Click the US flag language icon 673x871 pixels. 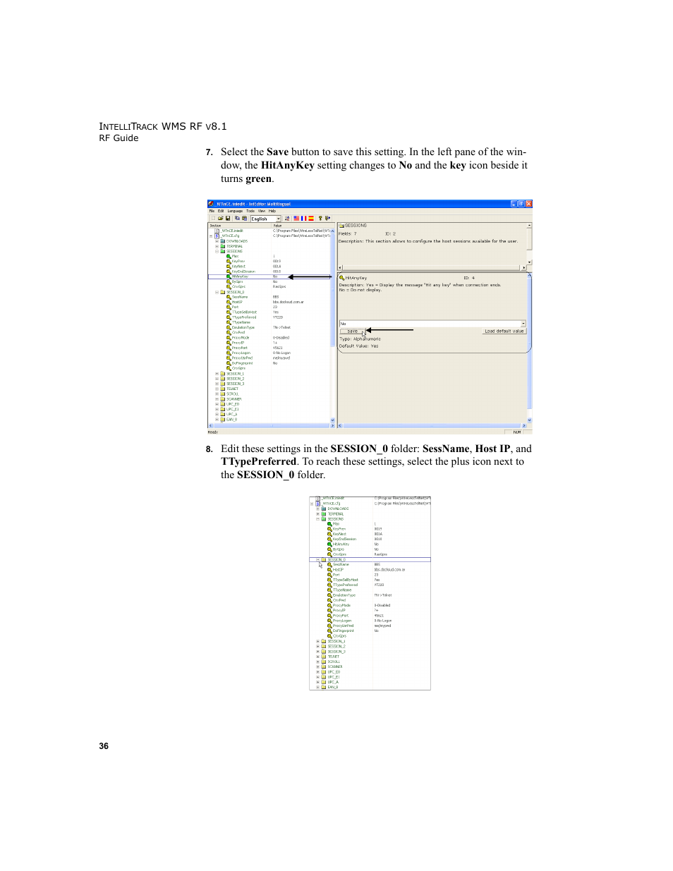(296, 219)
